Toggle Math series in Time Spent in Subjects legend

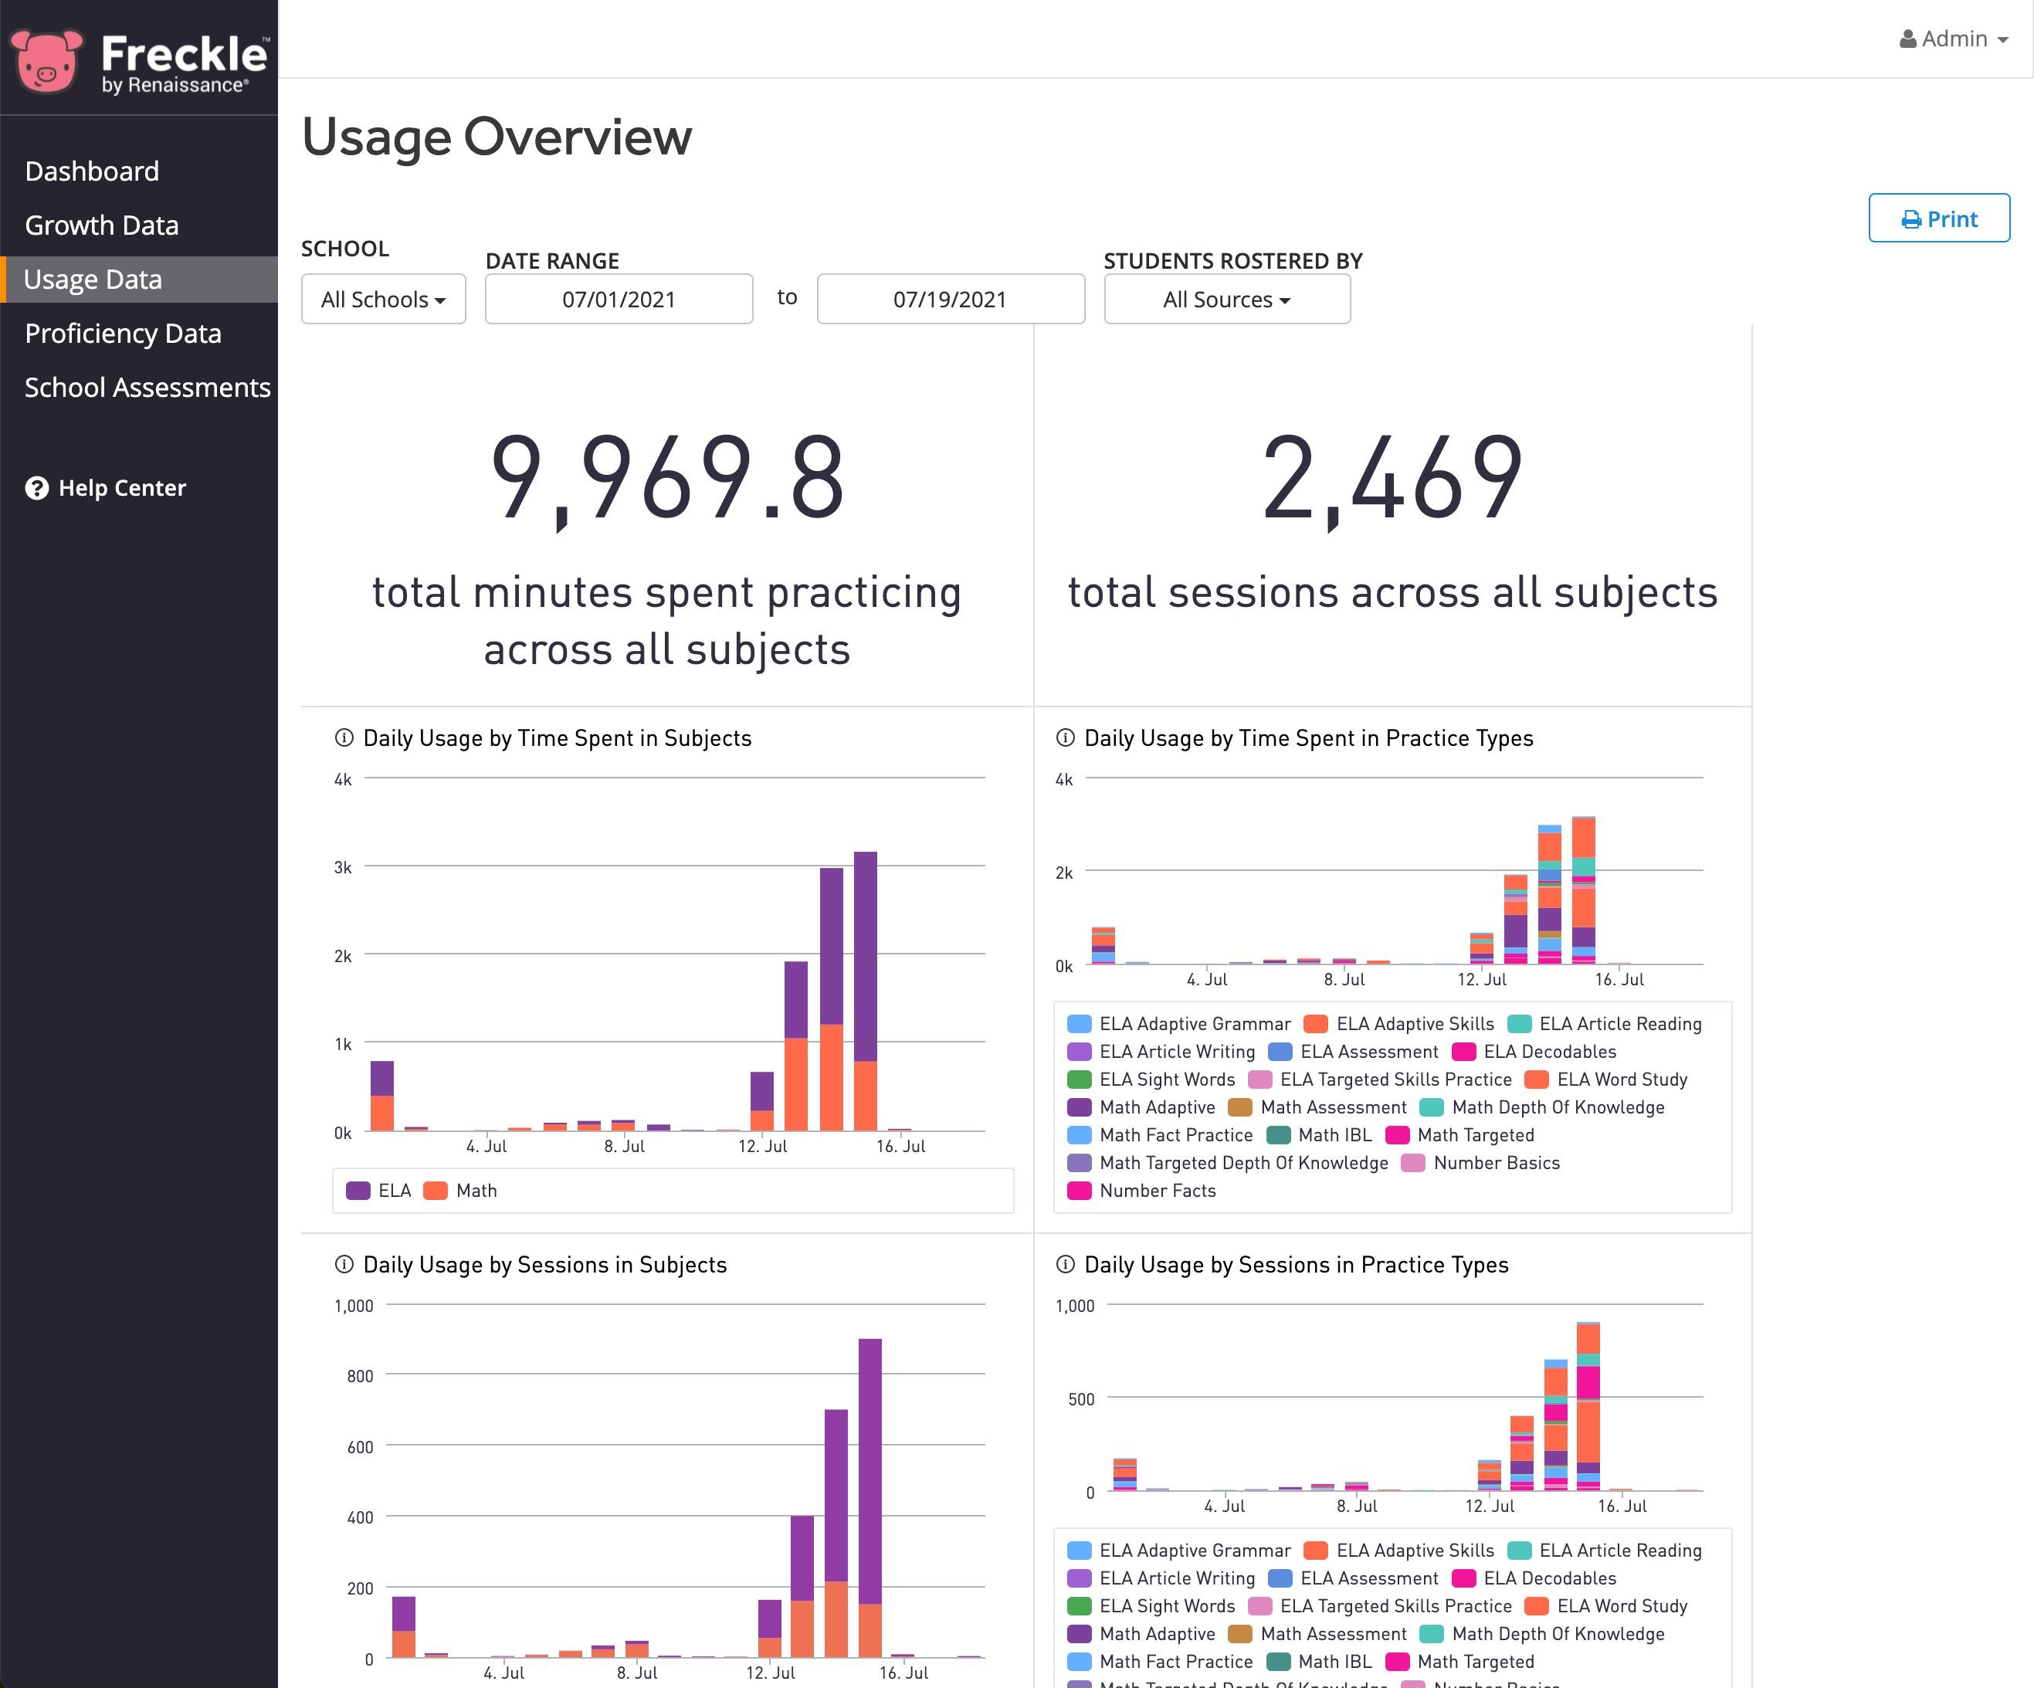pyautogui.click(x=461, y=1190)
